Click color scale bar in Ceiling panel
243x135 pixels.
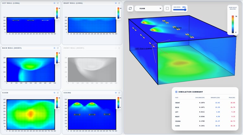click(x=118, y=103)
